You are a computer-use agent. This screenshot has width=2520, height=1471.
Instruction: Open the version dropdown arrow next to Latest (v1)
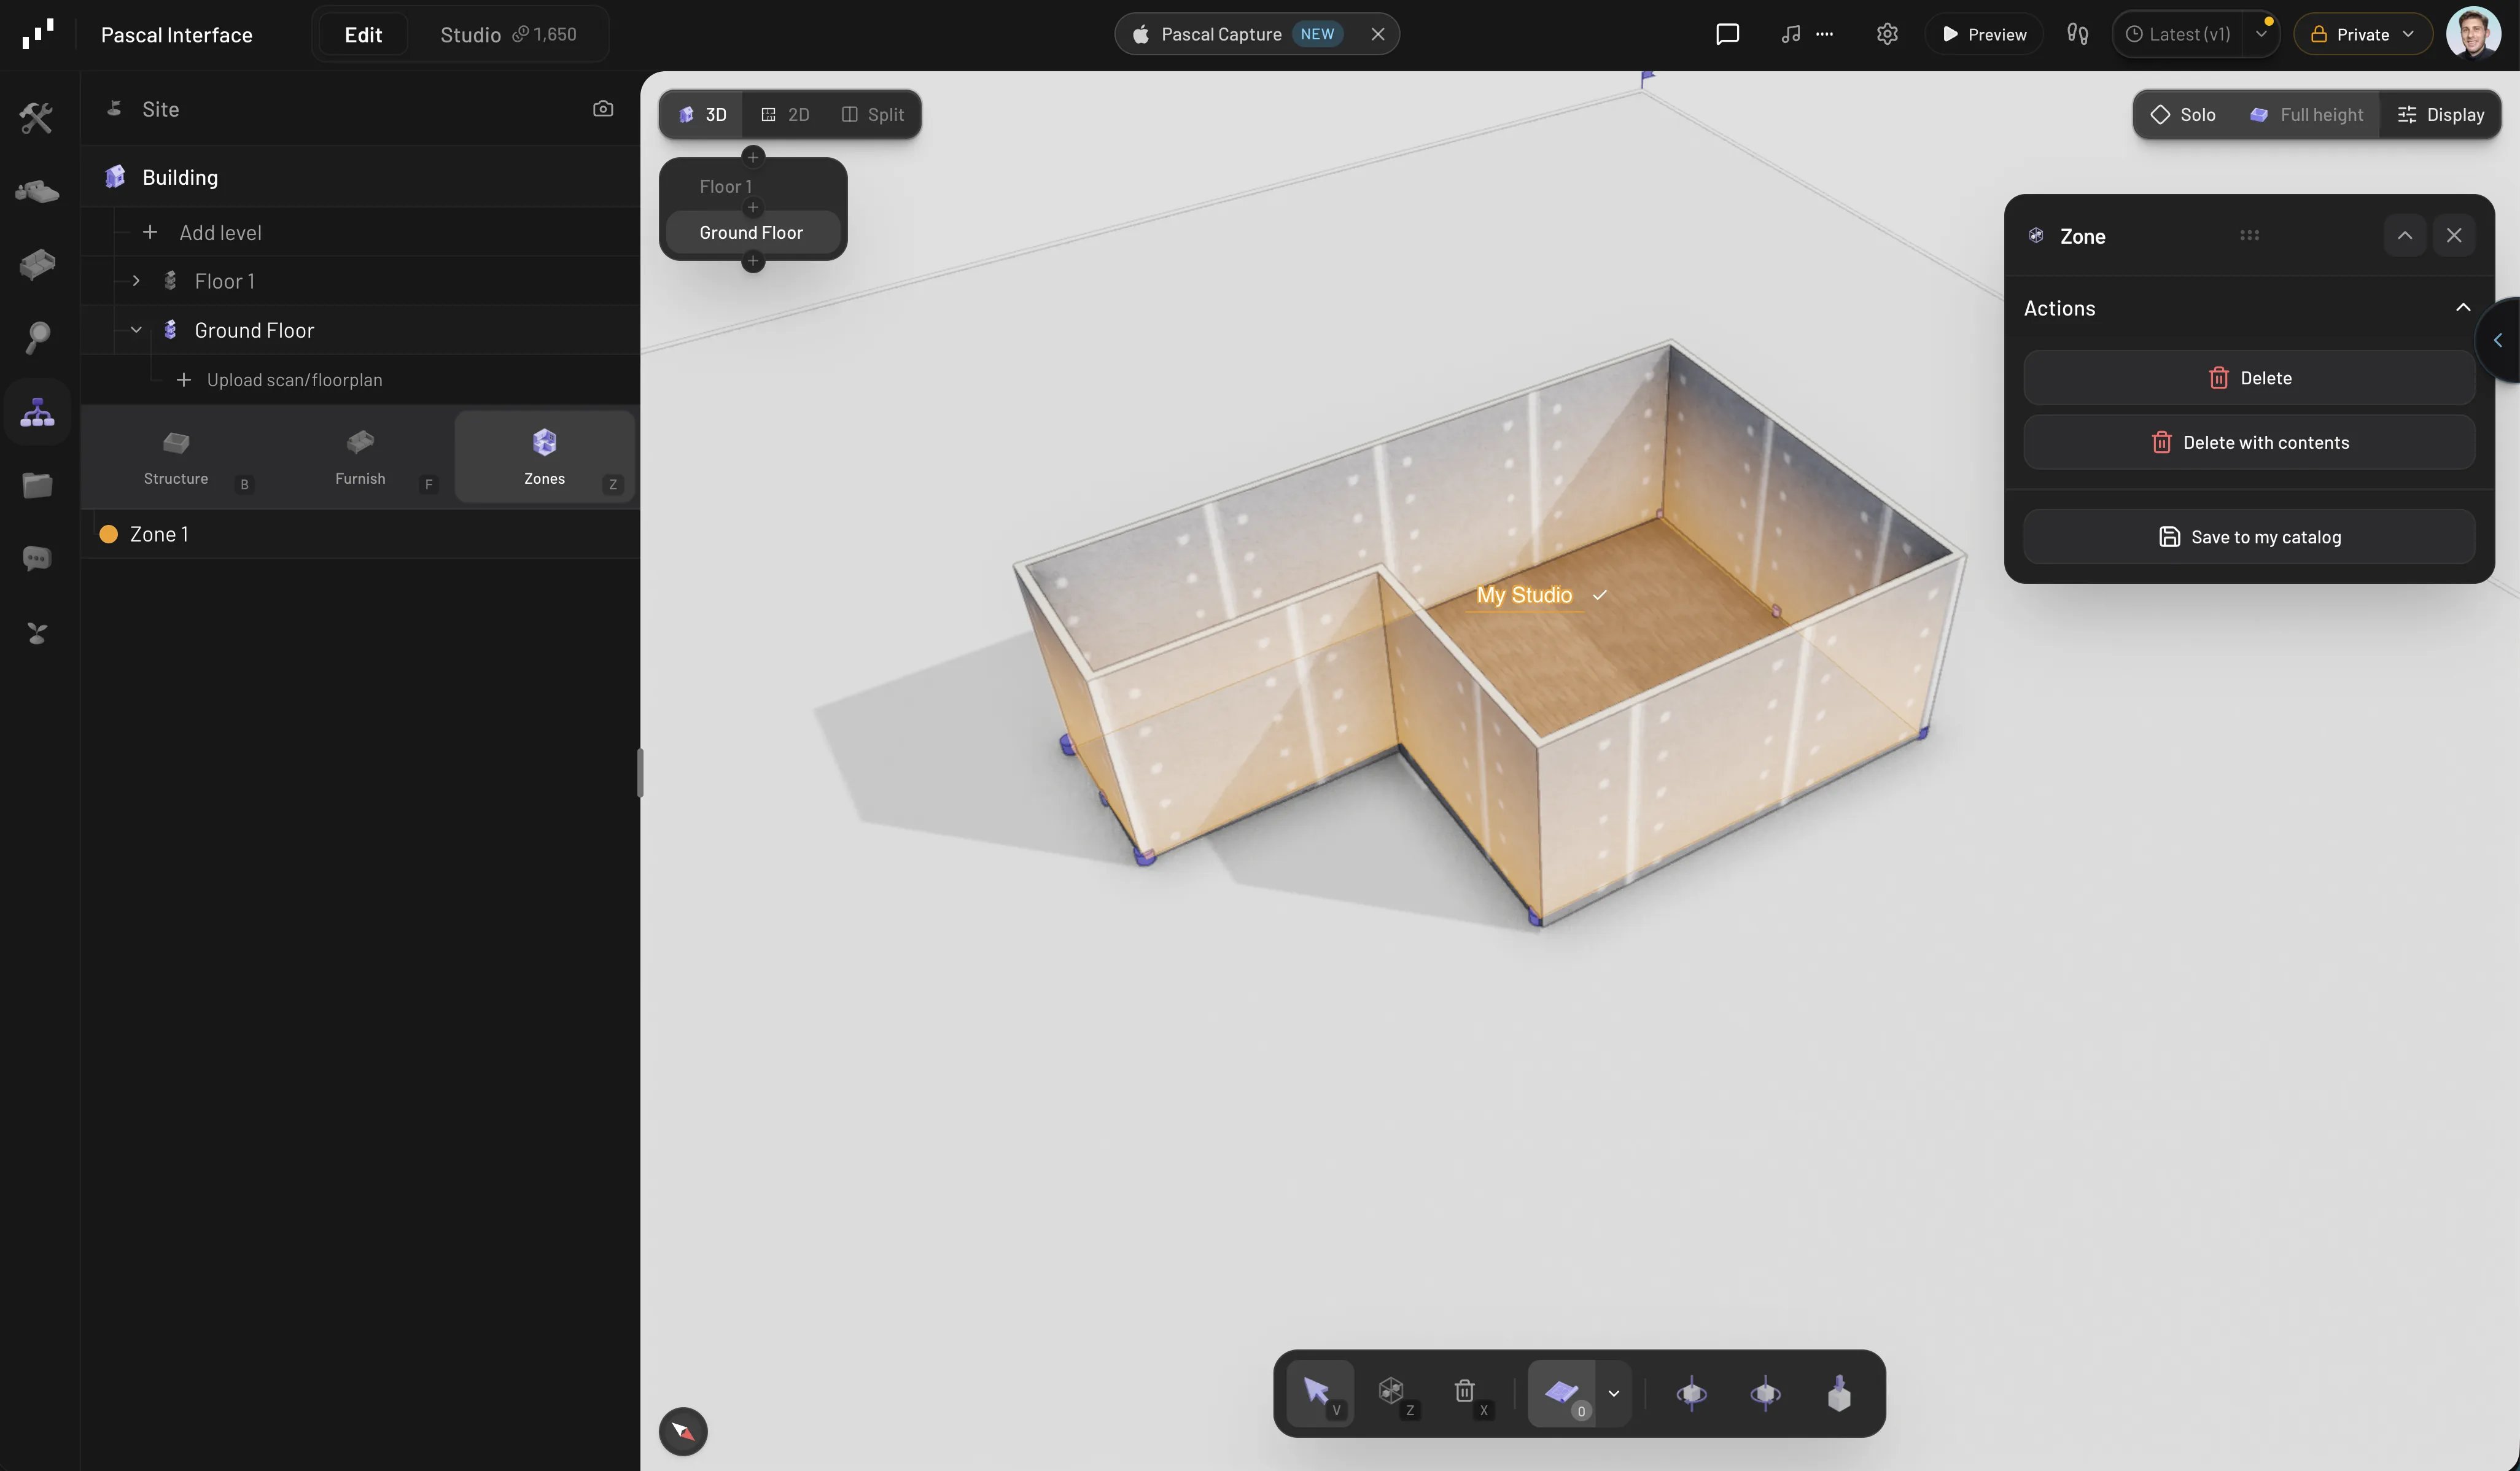click(x=2261, y=34)
